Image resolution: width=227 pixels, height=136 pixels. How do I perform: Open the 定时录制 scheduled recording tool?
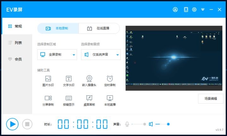110,81
